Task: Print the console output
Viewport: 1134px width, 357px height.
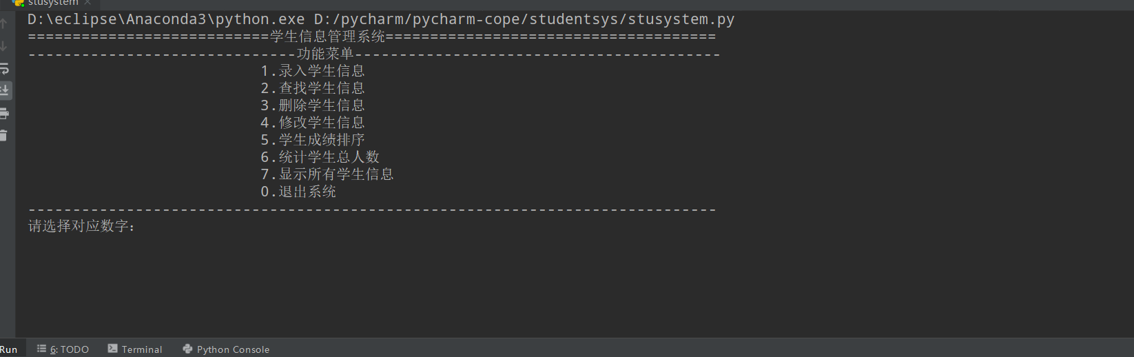Action: point(4,113)
